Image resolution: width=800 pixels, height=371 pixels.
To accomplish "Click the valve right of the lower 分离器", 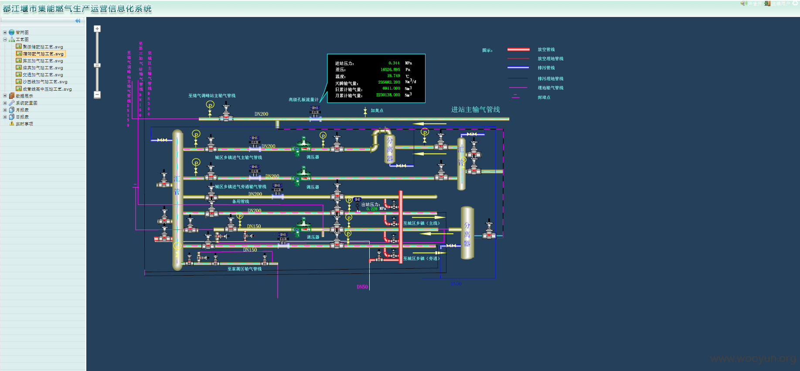I will (x=489, y=229).
